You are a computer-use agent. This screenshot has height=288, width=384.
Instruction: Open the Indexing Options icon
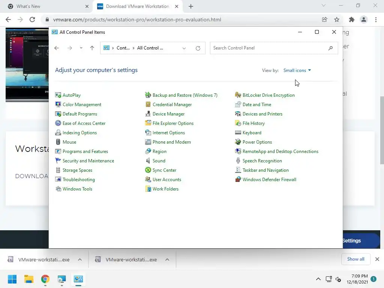tap(58, 133)
